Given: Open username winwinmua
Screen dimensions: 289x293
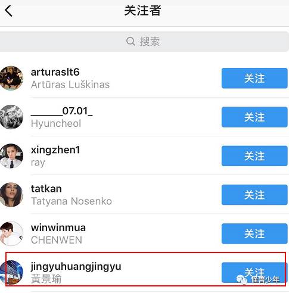Looking at the screenshot, I should click(58, 227).
